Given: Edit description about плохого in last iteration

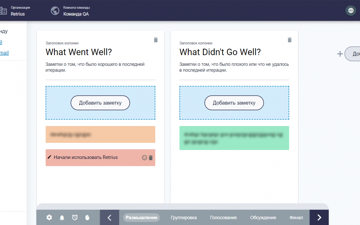Looking at the screenshot, I should 234,67.
